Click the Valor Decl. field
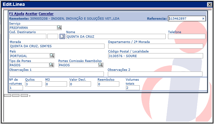 (80, 84)
